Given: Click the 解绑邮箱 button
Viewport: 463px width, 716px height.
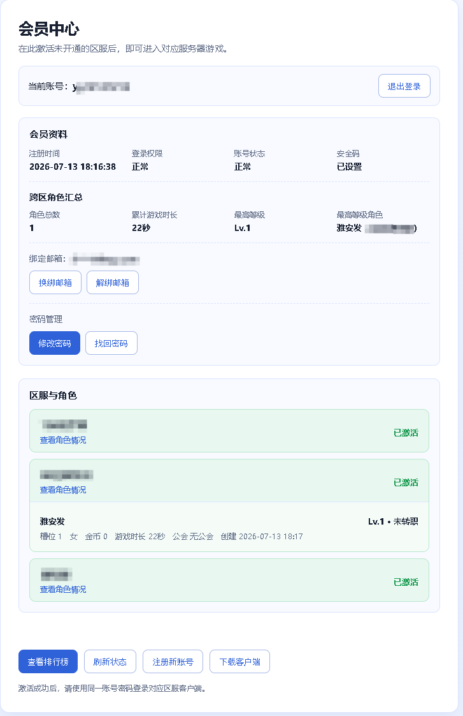Looking at the screenshot, I should coord(113,283).
